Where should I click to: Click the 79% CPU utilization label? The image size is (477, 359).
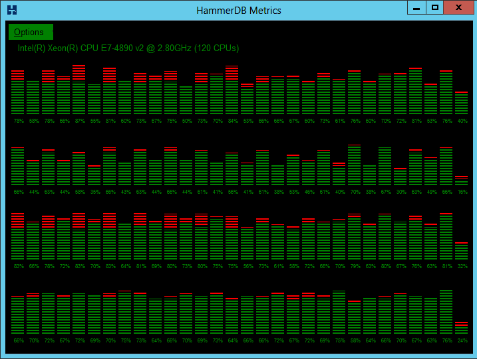(x=355, y=267)
